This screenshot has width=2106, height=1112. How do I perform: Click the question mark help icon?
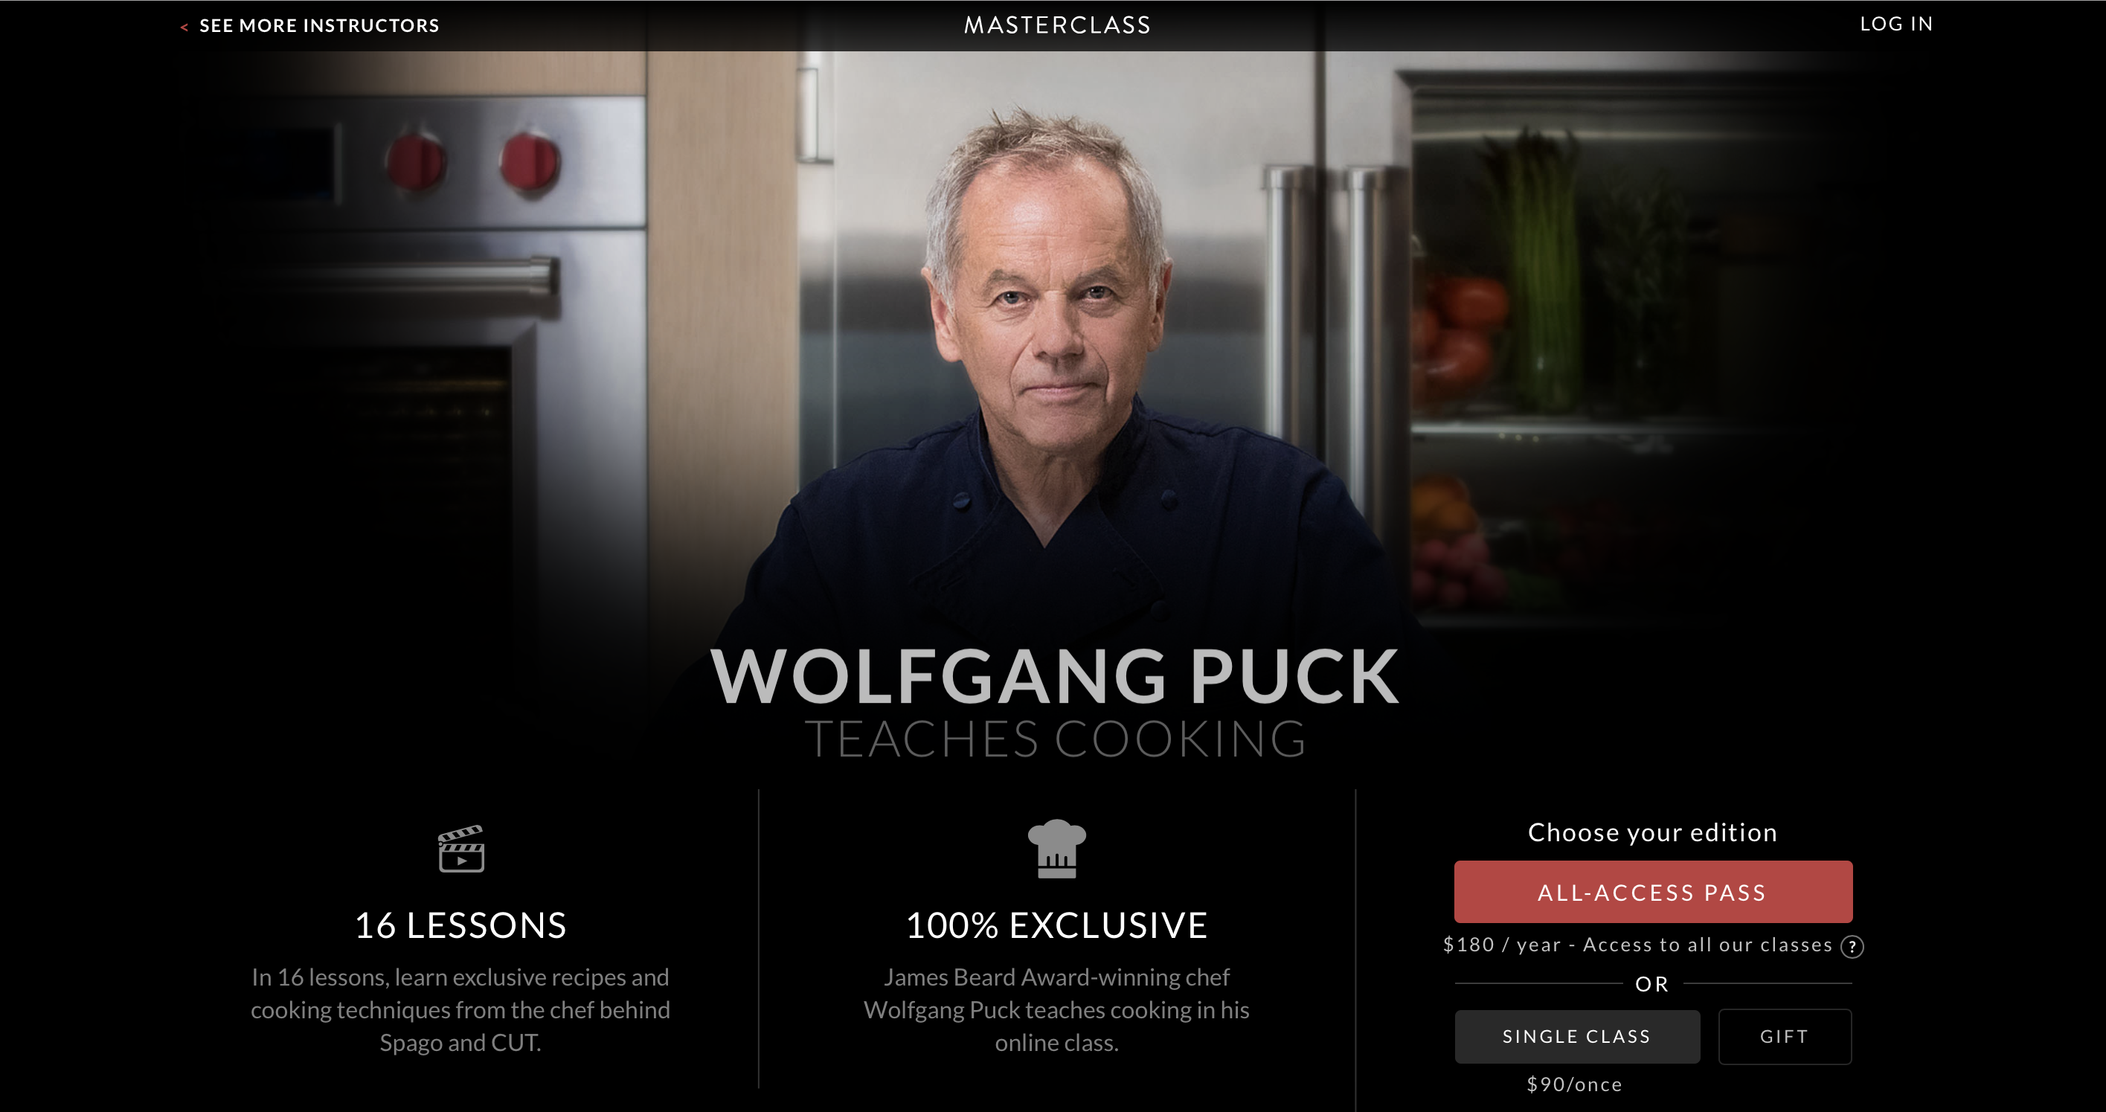click(x=1851, y=947)
